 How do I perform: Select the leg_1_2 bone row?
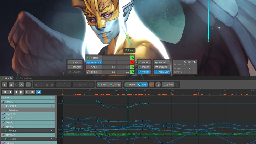point(28,114)
